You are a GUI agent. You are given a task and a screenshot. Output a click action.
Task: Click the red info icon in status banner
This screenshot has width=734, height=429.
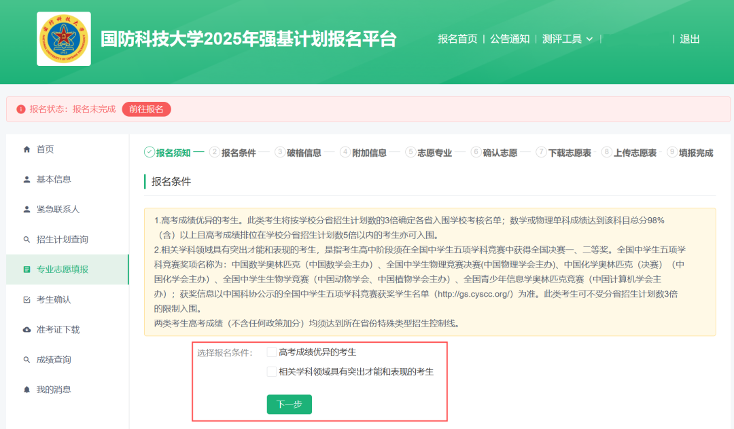click(x=20, y=109)
